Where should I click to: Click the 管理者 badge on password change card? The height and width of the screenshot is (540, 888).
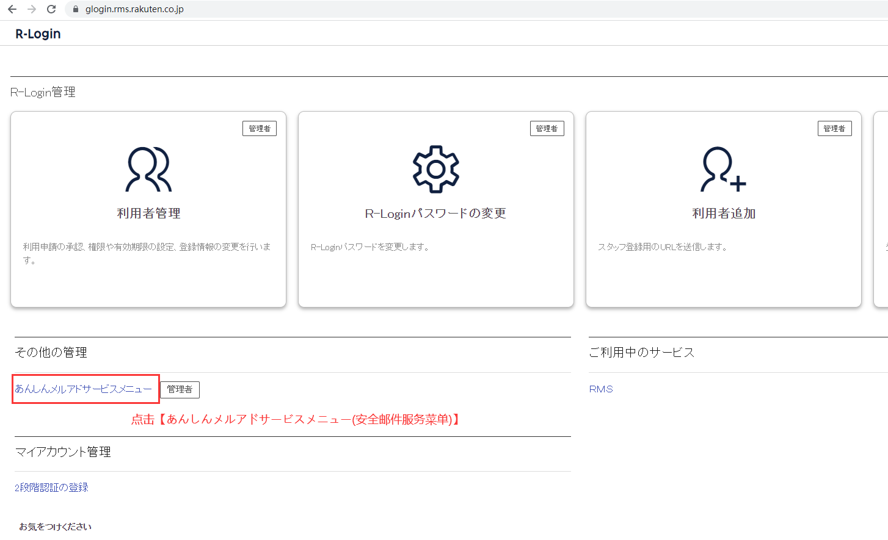(x=547, y=129)
